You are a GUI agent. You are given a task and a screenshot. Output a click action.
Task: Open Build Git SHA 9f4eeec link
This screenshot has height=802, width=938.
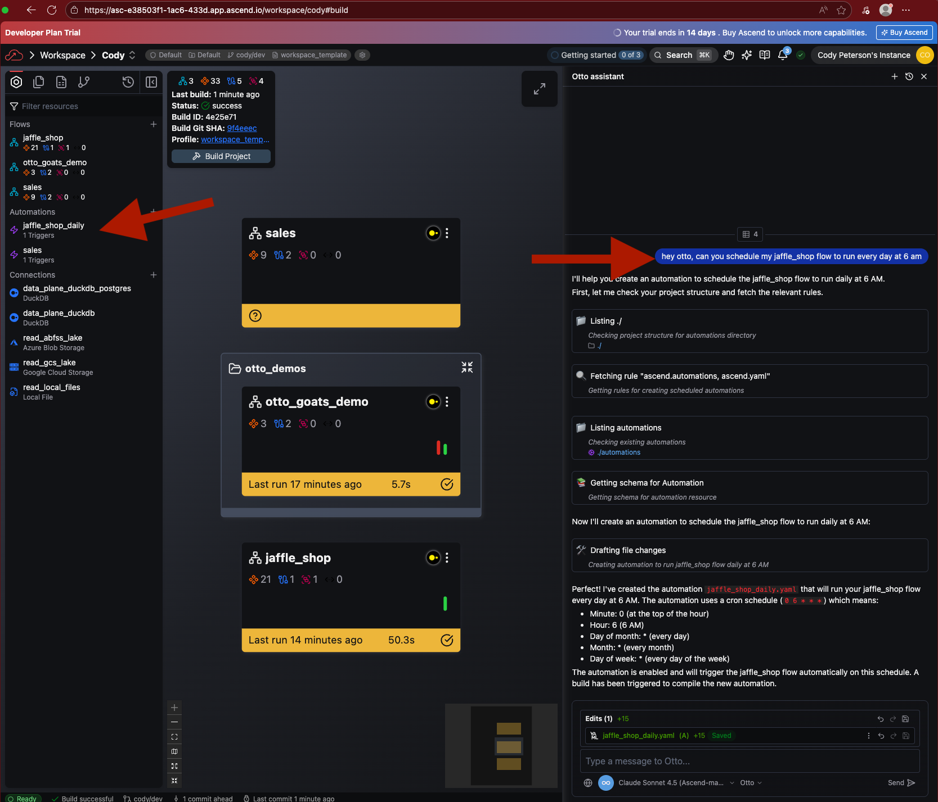tap(242, 128)
